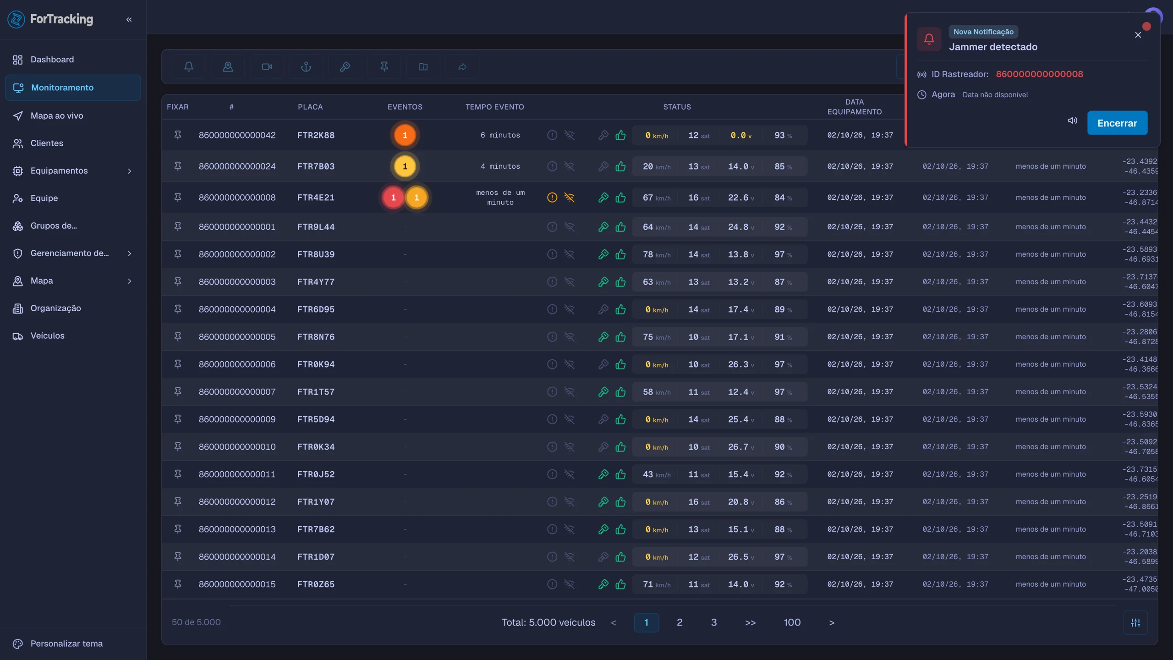Screen dimensions: 1173x660
Task: Open table column settings sliders icon
Action: [x=1135, y=622]
